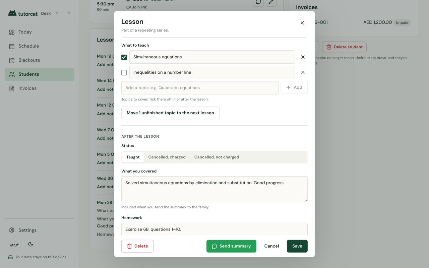
Task: Click the message icon on the 5:30 pm lesson
Action: tap(258, 2)
